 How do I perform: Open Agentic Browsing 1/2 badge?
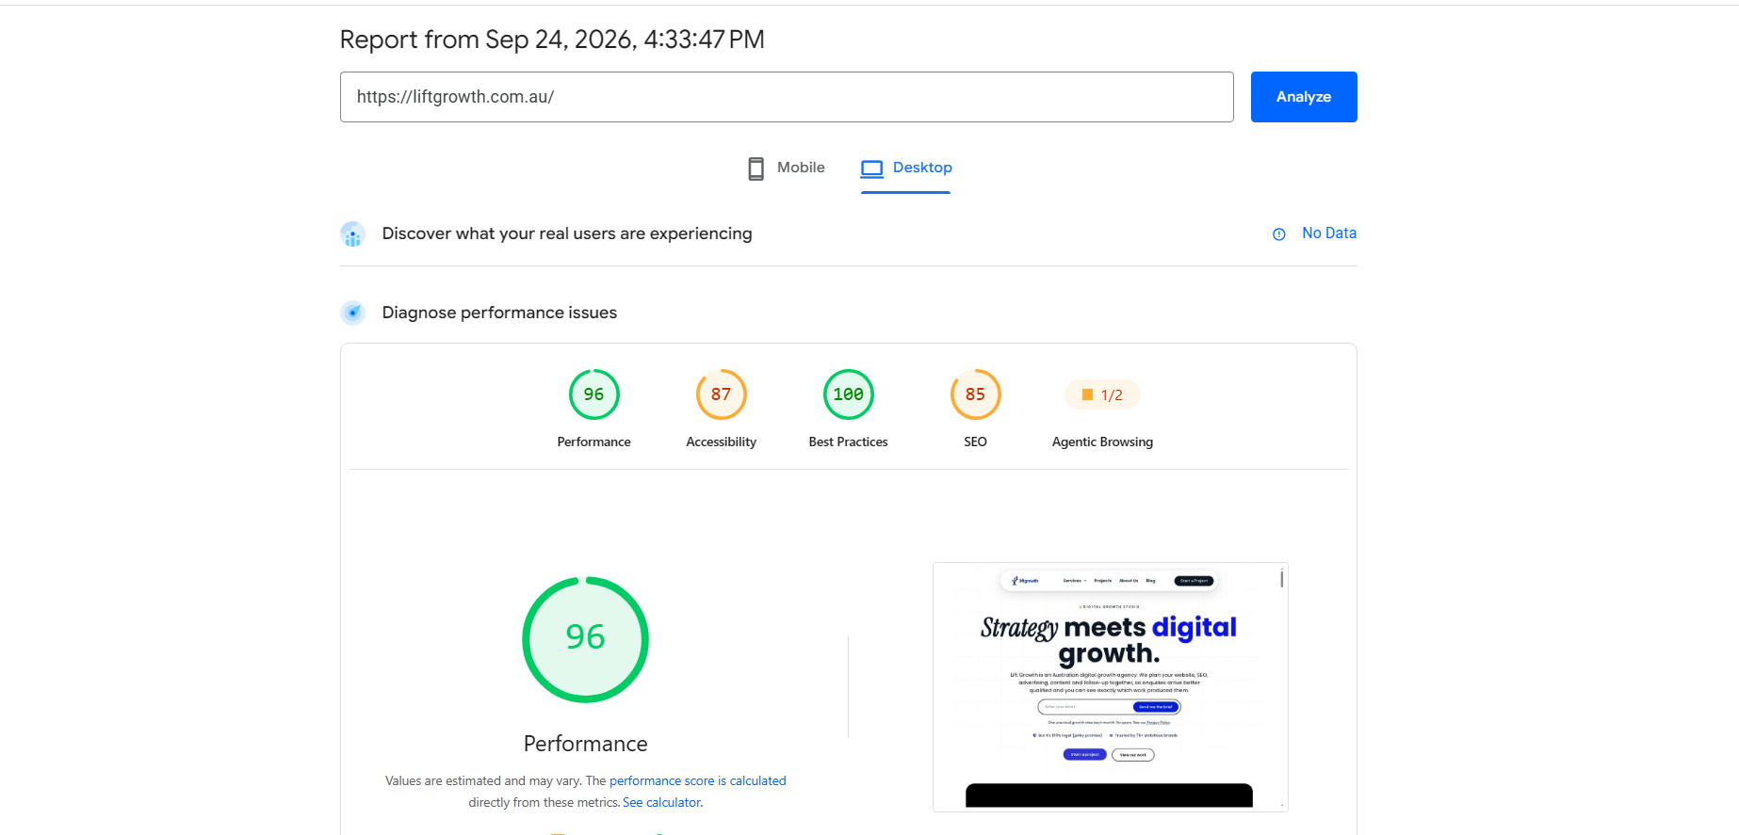pos(1102,395)
